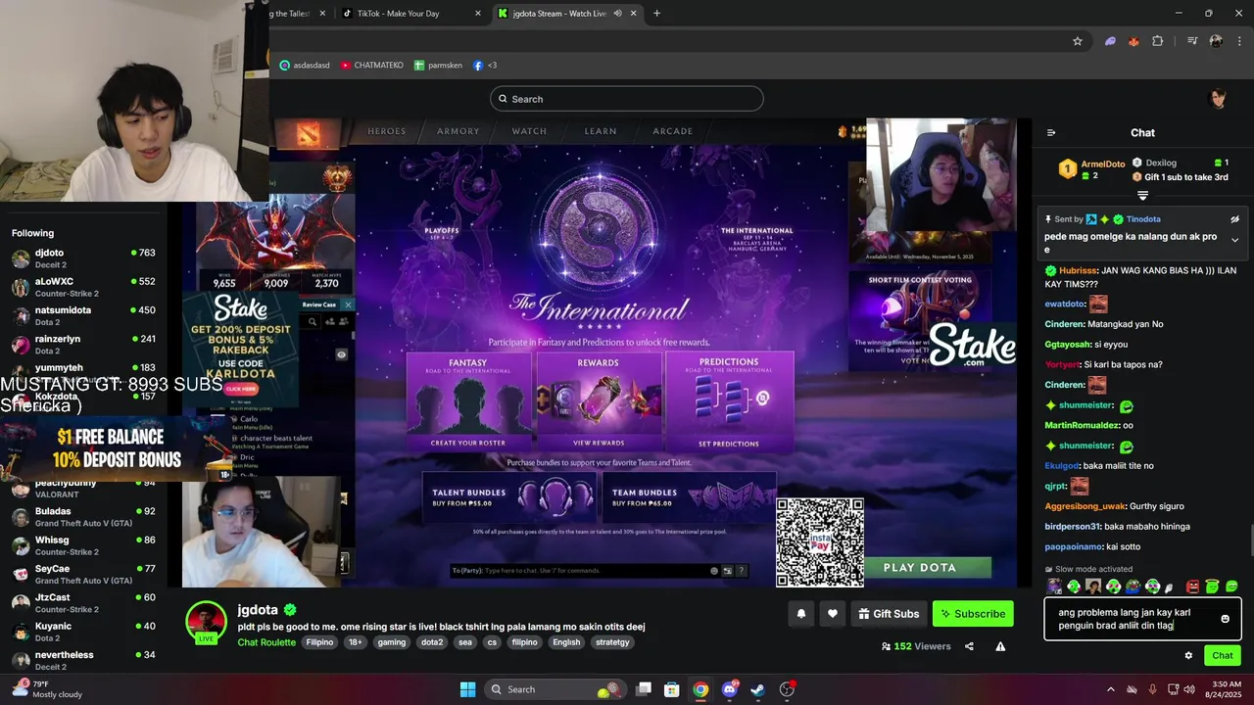The image size is (1254, 705).
Task: Click HEROES in Dota menu
Action: click(x=386, y=131)
